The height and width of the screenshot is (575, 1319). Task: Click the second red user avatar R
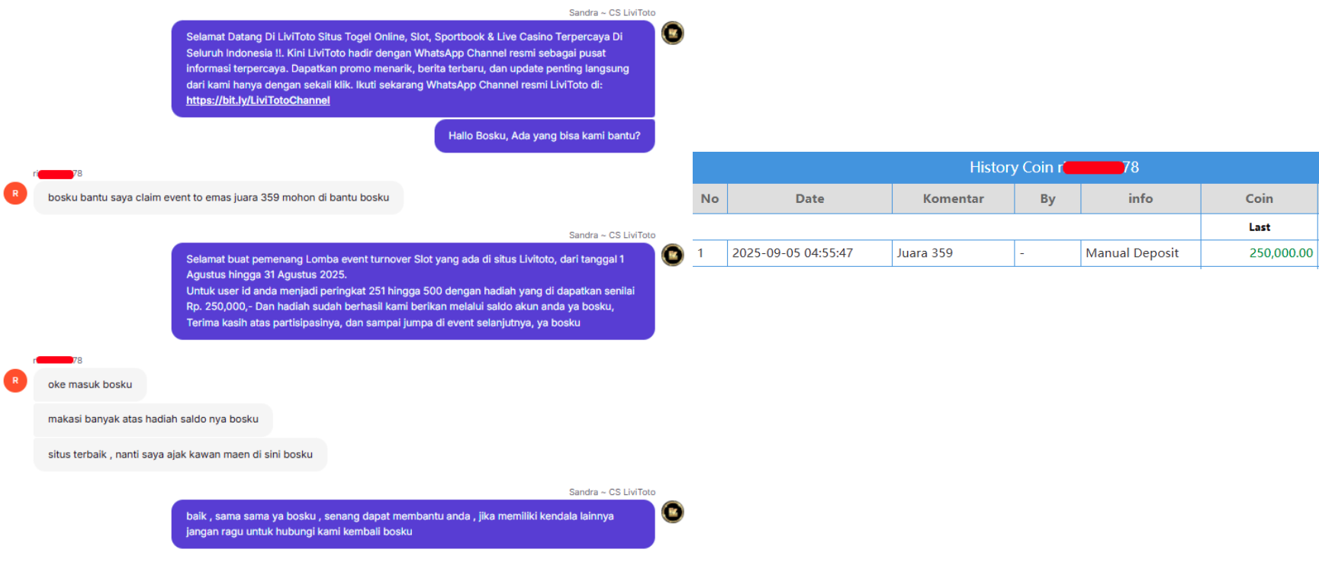[x=15, y=381]
